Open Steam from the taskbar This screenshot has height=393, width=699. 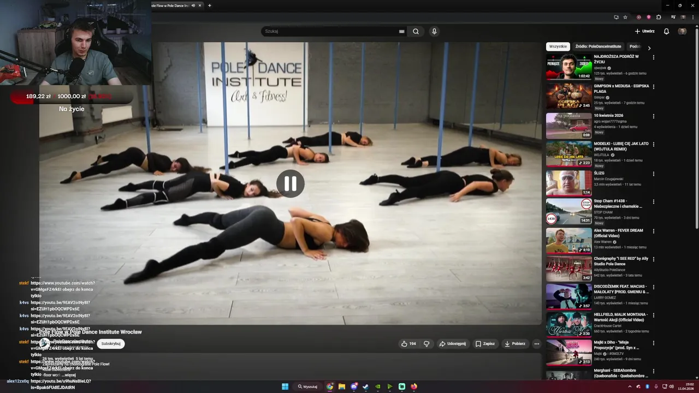pos(366,386)
